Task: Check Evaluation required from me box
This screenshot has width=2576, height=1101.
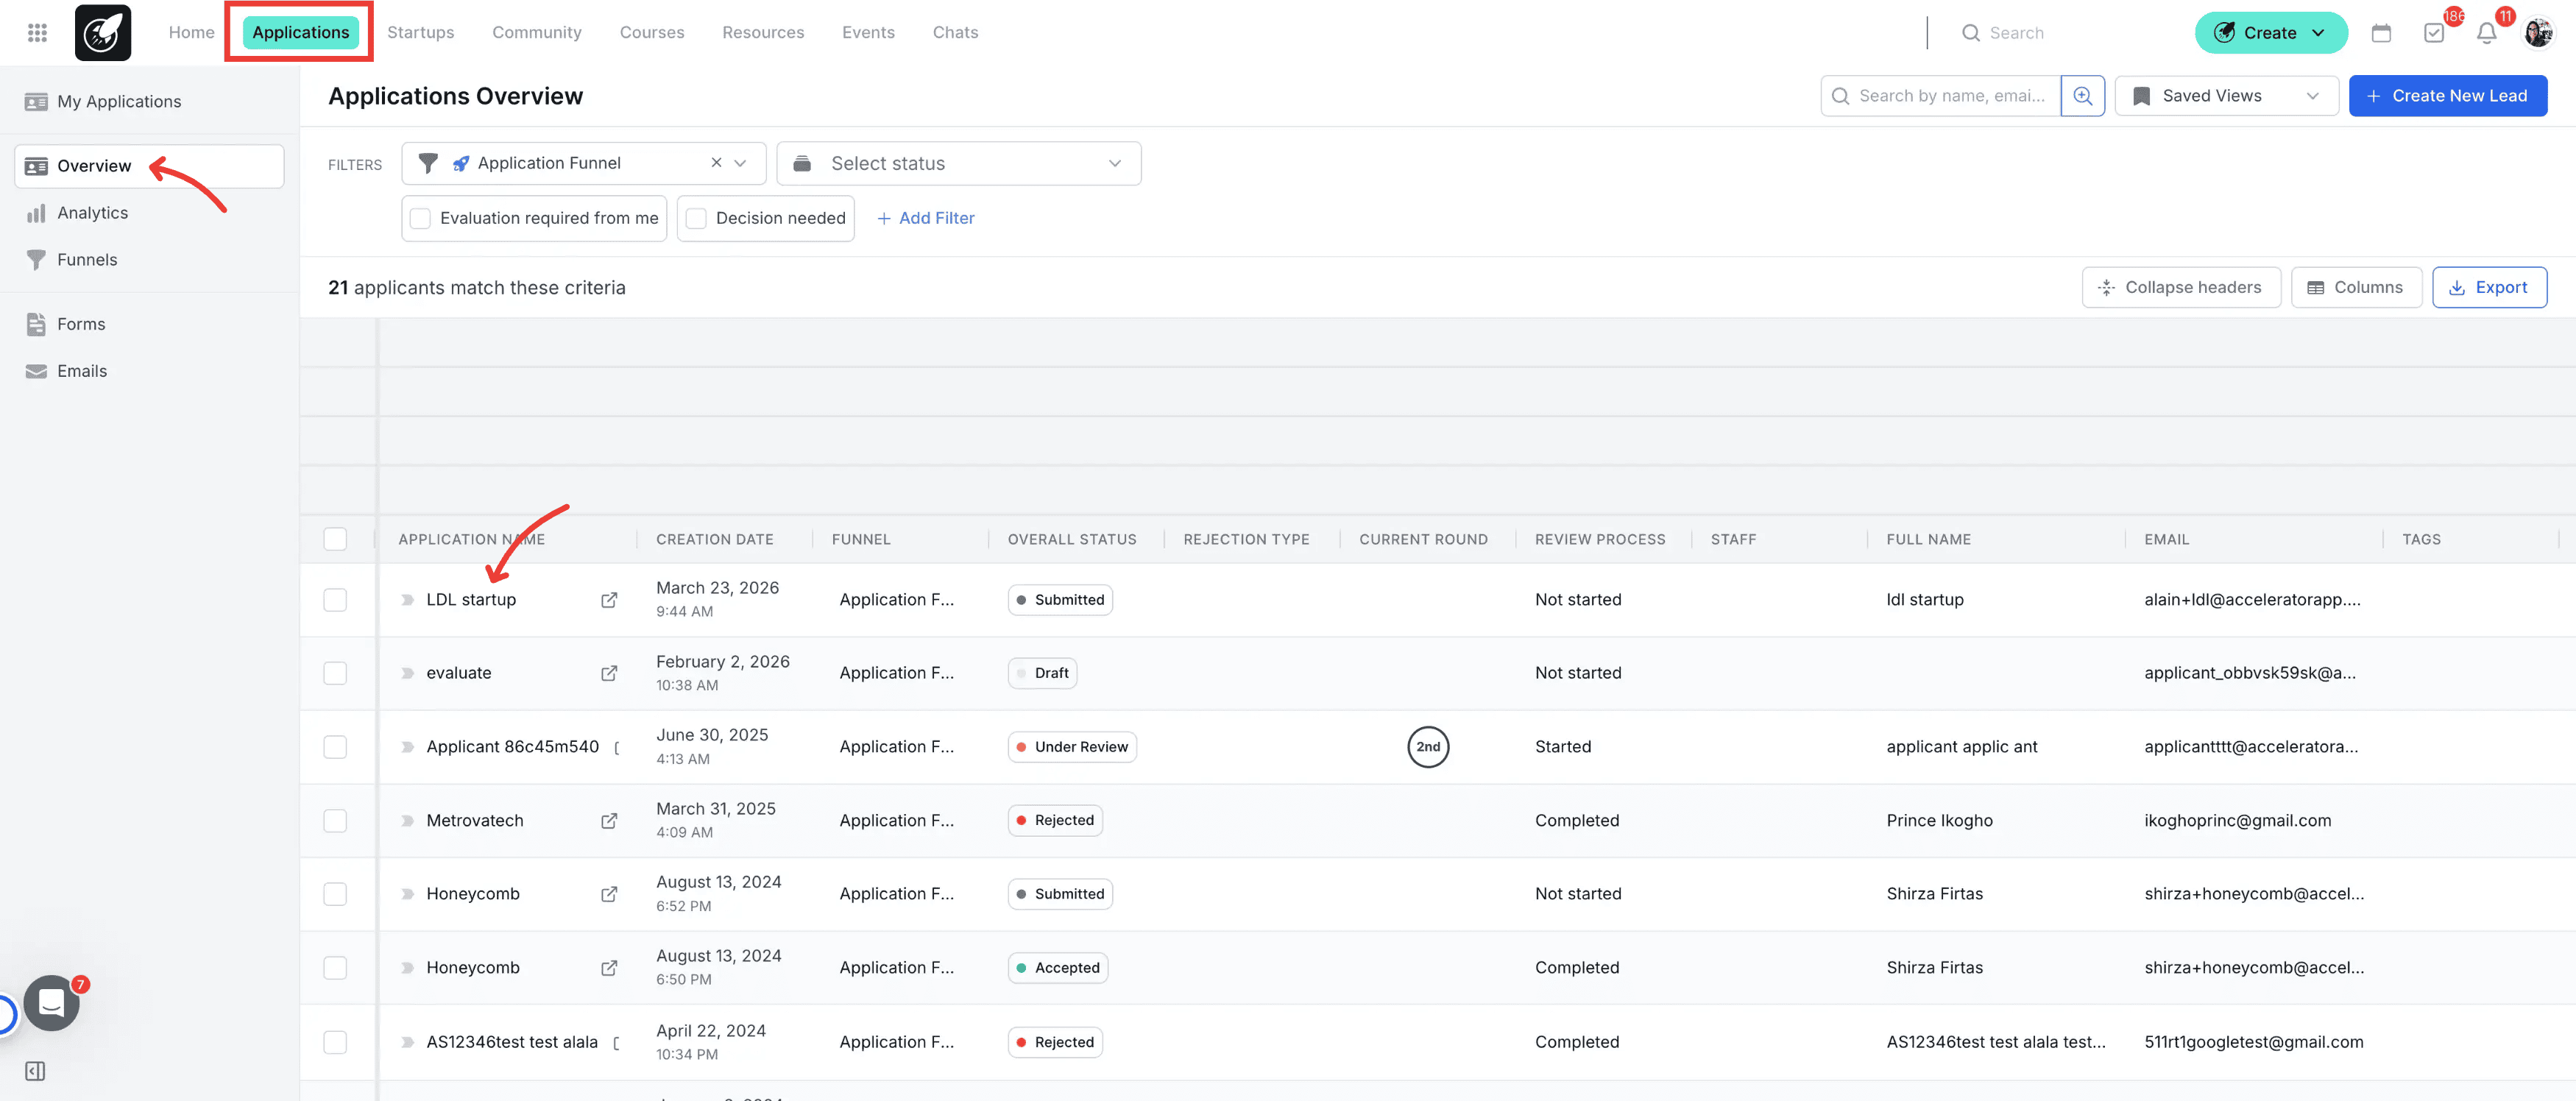Action: 421,218
